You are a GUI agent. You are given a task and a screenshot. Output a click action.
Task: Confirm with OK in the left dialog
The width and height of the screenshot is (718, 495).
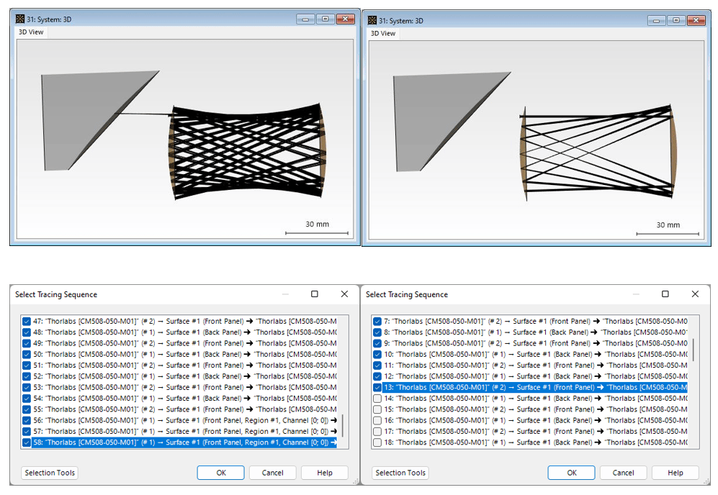220,473
